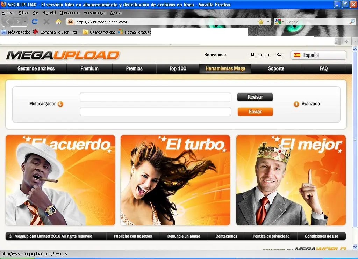Open Política de privacidad footer link
This screenshot has height=259, width=358.
click(x=271, y=236)
